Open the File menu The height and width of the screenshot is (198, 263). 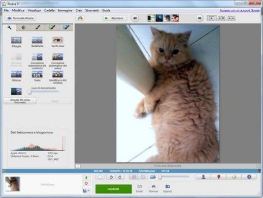(x=6, y=10)
